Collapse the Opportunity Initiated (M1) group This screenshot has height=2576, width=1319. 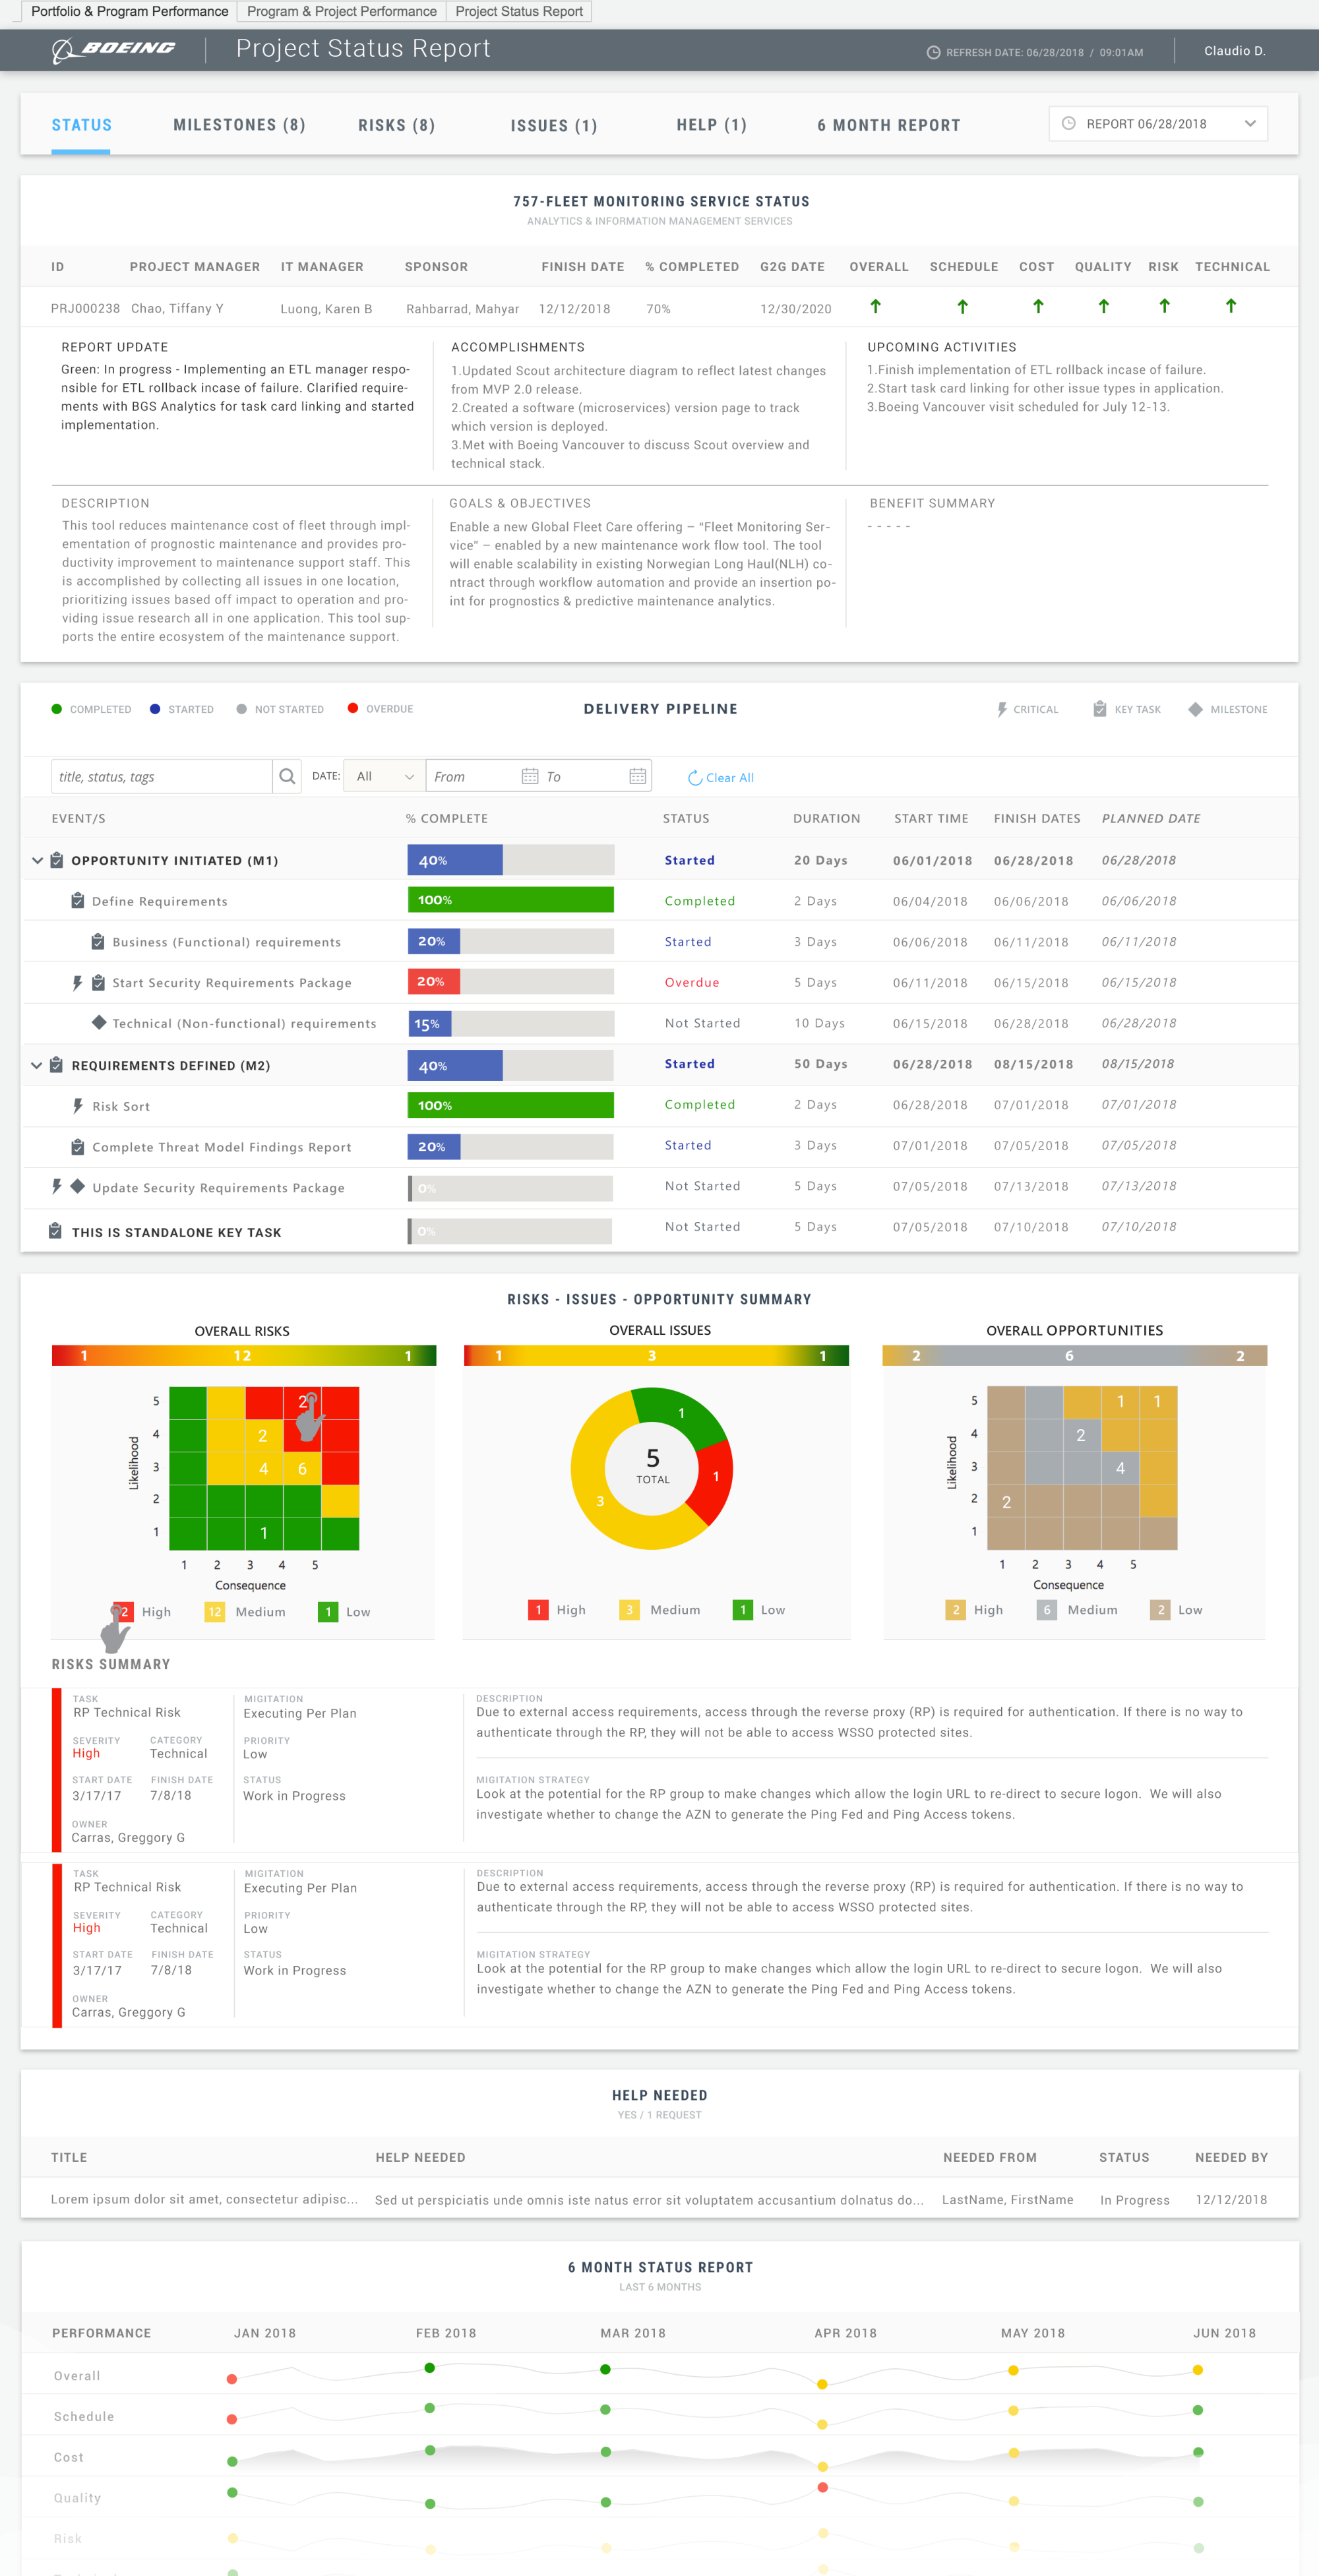pyautogui.click(x=37, y=860)
